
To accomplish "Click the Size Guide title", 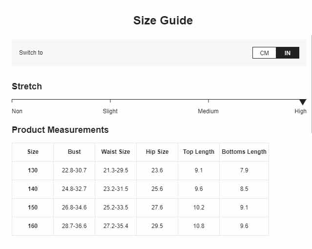I will pyautogui.click(x=163, y=21).
